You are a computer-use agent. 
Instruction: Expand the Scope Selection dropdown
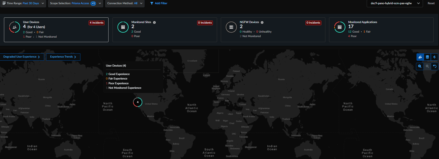[x=75, y=3]
